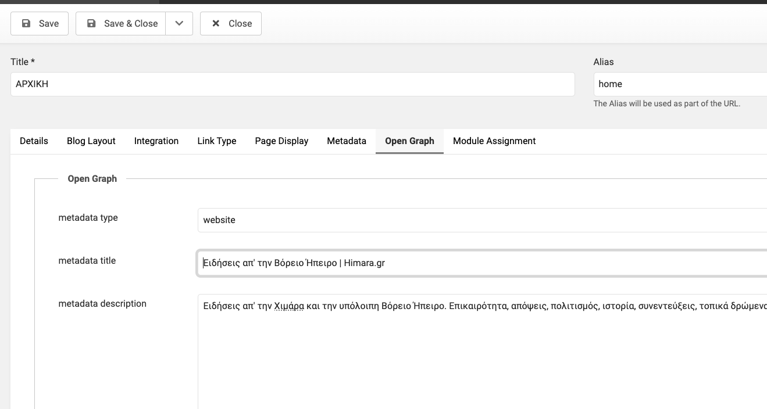This screenshot has height=409, width=767.
Task: Focus the Title field containing ΑΡΧΙΚΗ
Action: [292, 84]
